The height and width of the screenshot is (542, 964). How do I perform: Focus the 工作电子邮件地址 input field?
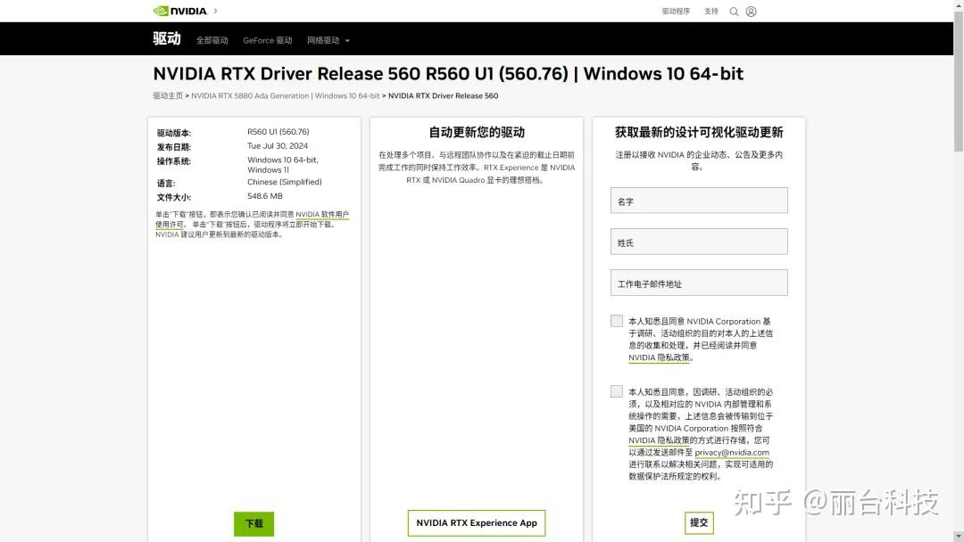point(699,283)
